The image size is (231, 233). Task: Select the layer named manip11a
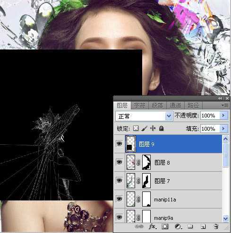tap(165, 200)
